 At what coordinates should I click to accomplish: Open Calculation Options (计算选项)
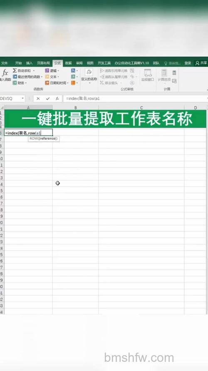point(164,76)
